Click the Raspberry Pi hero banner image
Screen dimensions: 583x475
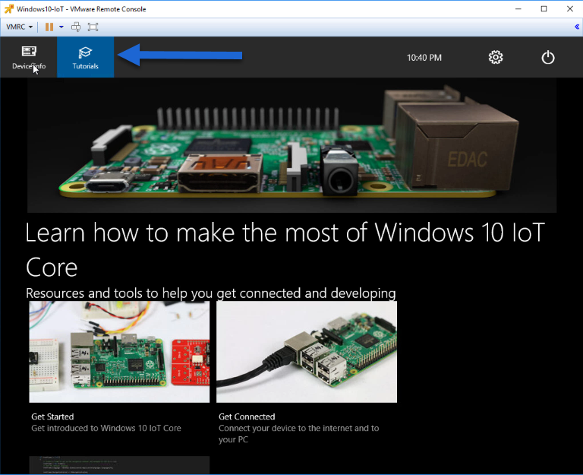(291, 145)
